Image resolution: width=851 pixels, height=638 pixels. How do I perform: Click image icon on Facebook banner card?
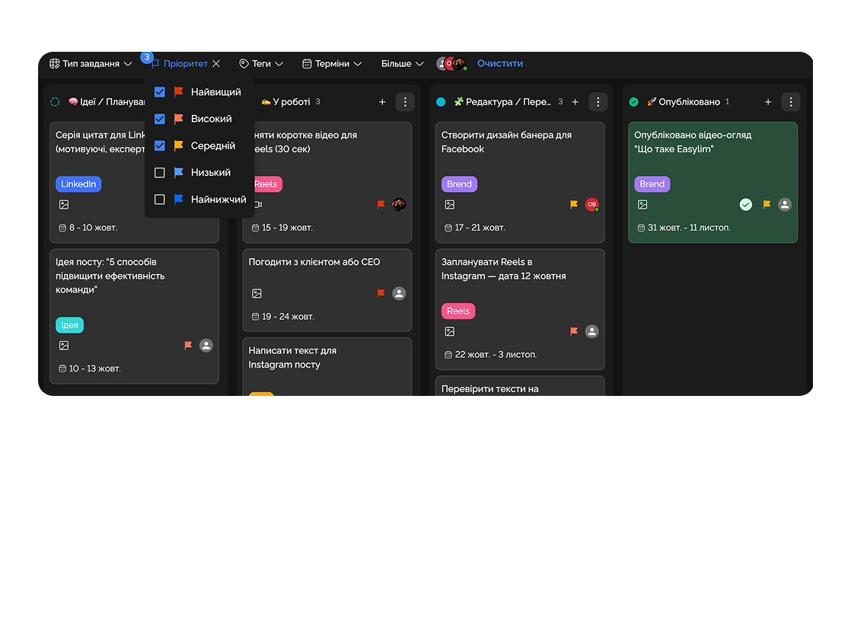point(450,205)
